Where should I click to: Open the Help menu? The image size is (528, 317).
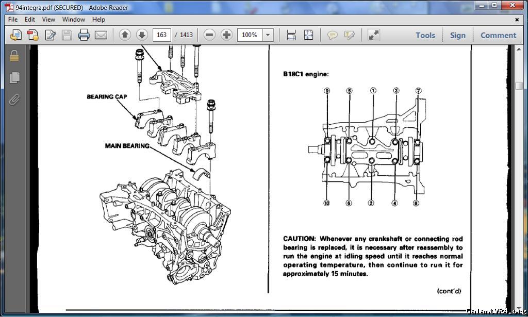pyautogui.click(x=98, y=20)
